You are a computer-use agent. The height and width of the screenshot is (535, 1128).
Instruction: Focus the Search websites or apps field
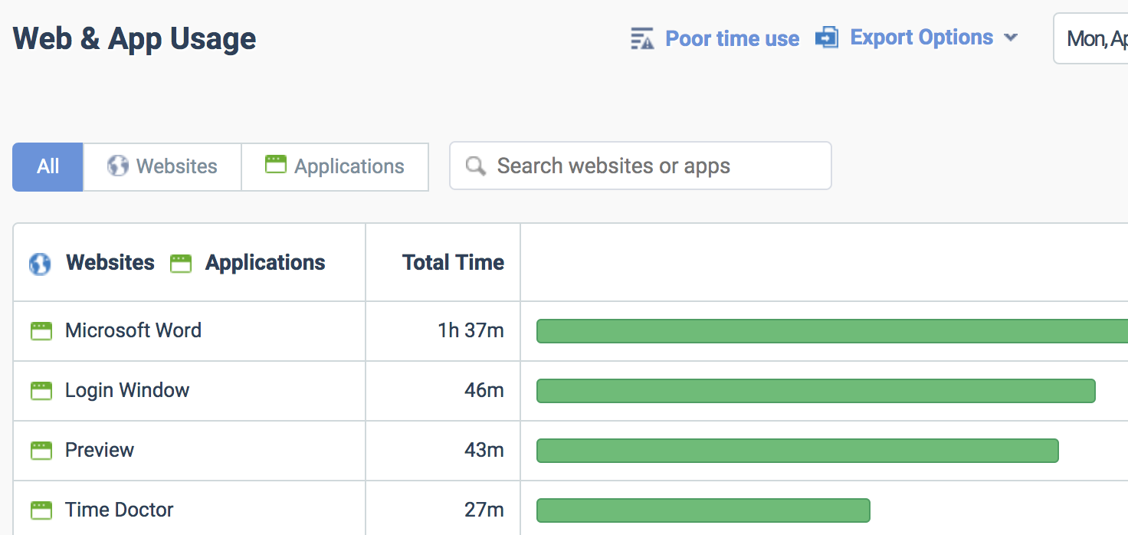coord(641,166)
